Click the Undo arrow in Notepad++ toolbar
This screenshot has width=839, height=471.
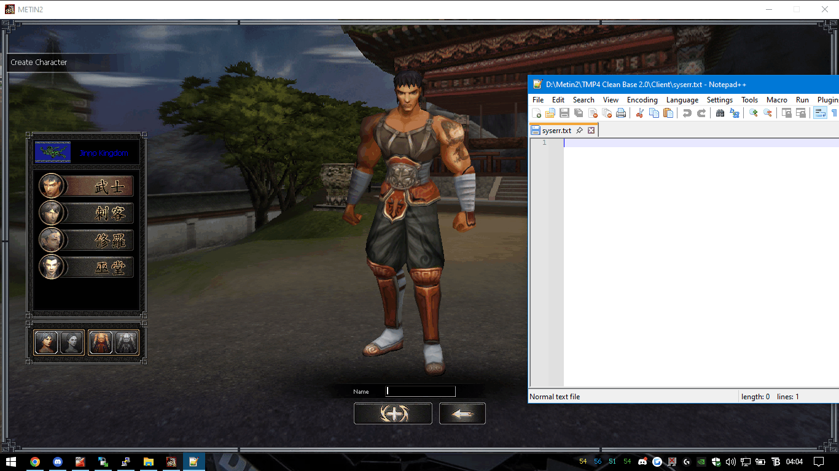(687, 113)
